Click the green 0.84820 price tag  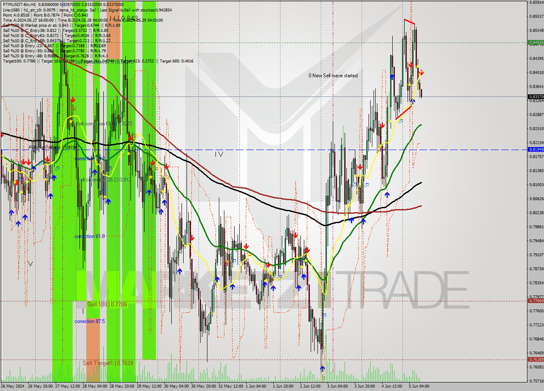pos(536,42)
